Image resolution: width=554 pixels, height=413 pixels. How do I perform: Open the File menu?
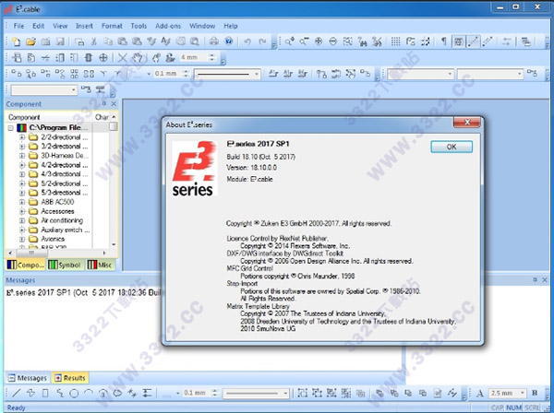click(18, 26)
